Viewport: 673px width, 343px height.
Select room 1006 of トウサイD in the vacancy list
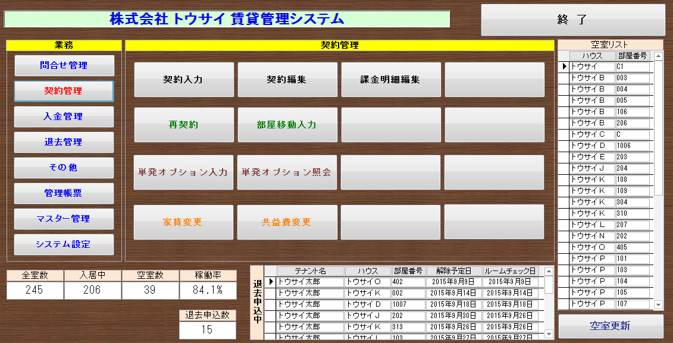[x=632, y=146]
